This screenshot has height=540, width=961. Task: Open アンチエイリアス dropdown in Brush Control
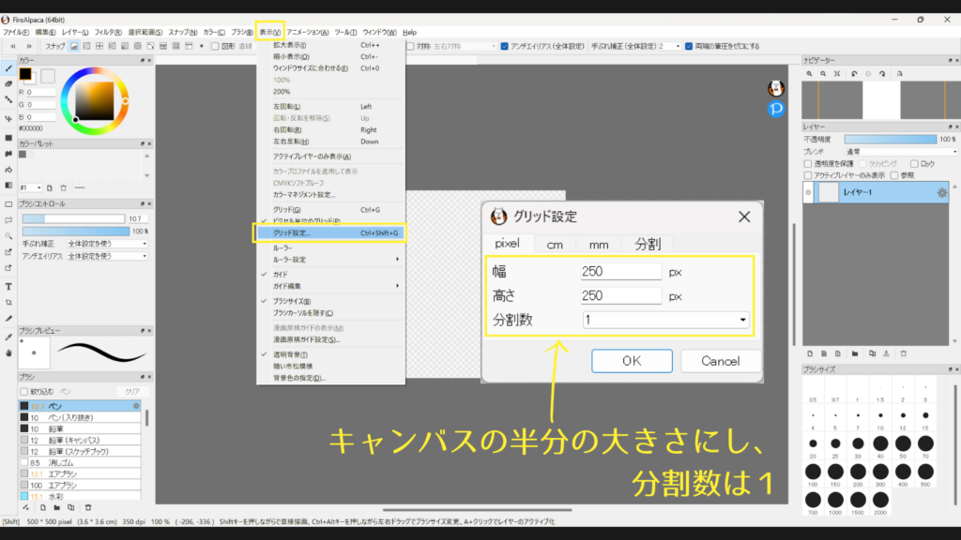107,256
